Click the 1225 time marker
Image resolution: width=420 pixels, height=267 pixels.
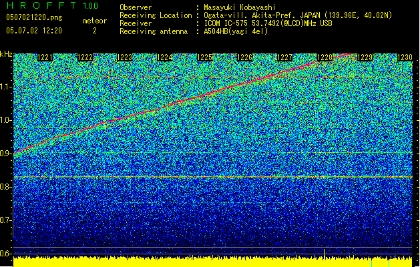(205, 57)
